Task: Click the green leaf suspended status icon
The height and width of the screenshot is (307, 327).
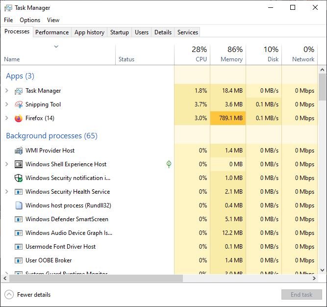Action: tap(169, 164)
